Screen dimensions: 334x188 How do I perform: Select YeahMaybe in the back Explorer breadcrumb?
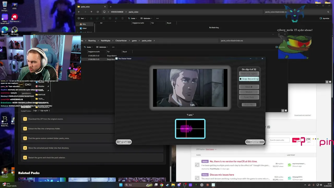(x=105, y=40)
